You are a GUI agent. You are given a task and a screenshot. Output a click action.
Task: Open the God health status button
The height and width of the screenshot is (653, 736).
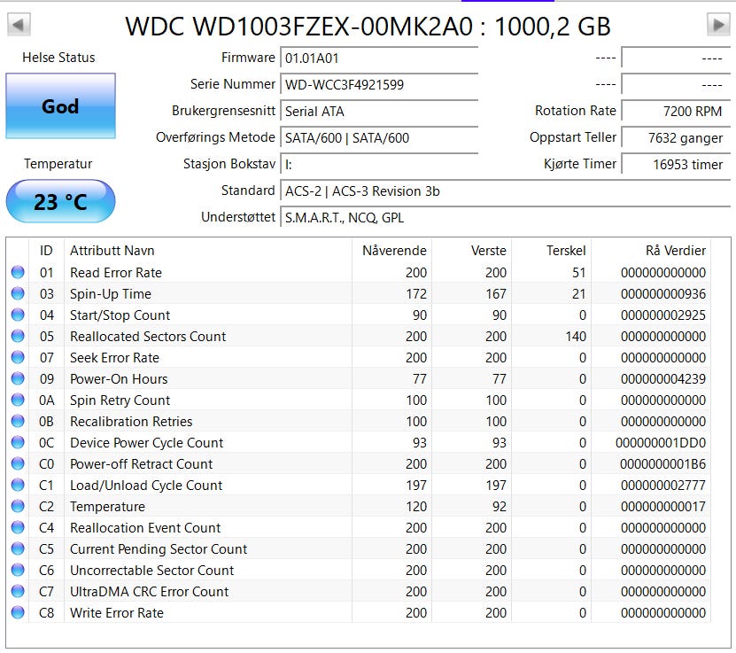tap(60, 106)
